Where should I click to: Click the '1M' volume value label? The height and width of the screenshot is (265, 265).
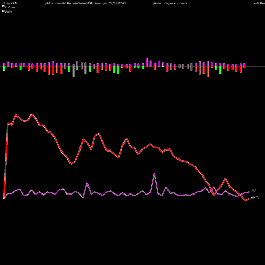253,191
